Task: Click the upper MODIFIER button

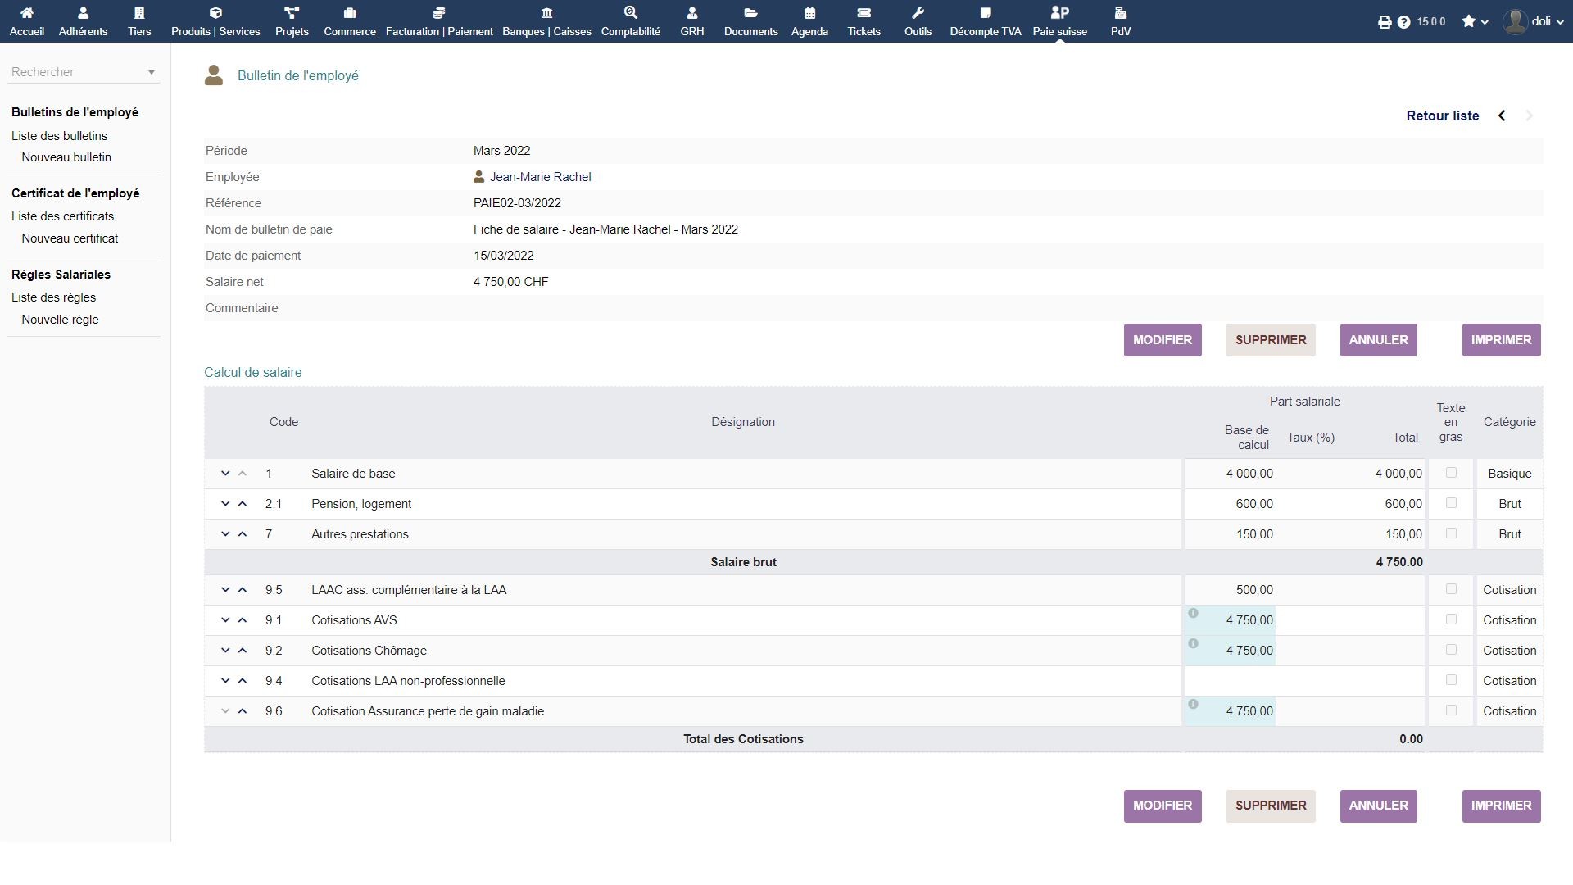Action: click(x=1162, y=340)
